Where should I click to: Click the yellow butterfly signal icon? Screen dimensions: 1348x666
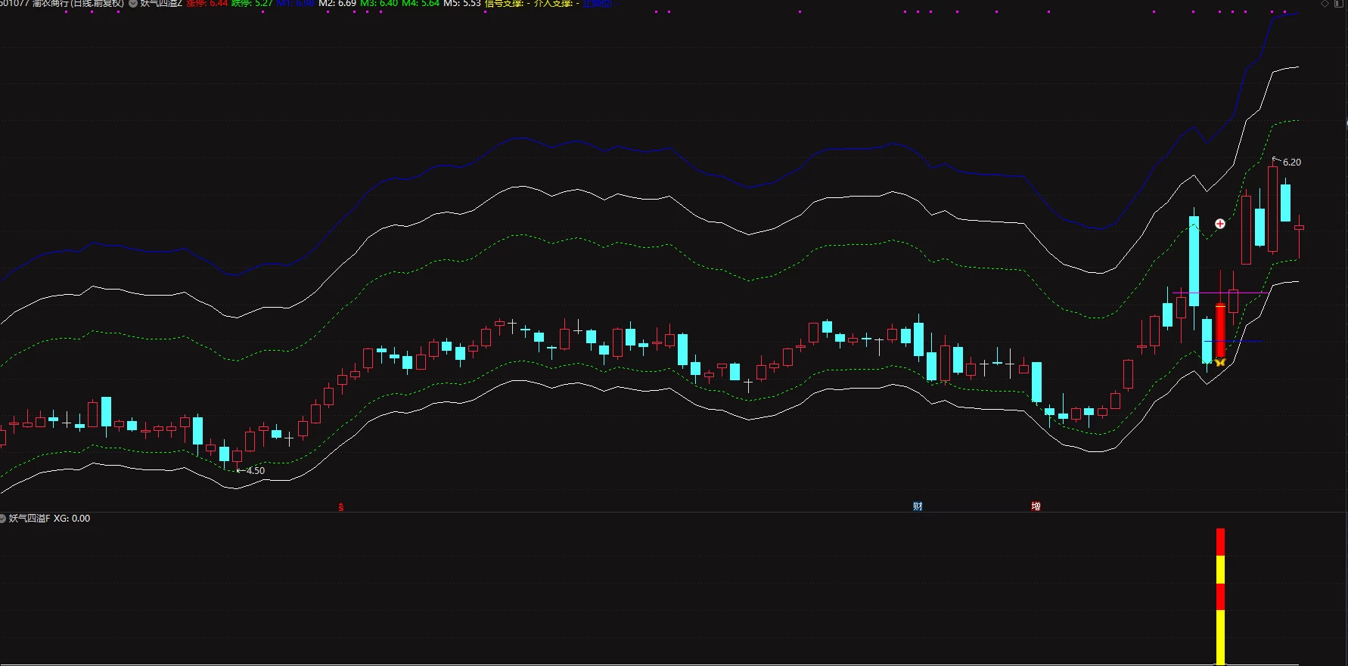(x=1219, y=363)
